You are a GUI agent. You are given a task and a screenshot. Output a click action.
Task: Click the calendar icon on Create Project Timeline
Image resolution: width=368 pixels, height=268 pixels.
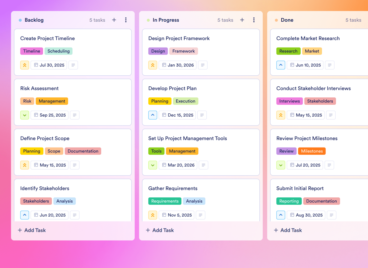coord(36,65)
